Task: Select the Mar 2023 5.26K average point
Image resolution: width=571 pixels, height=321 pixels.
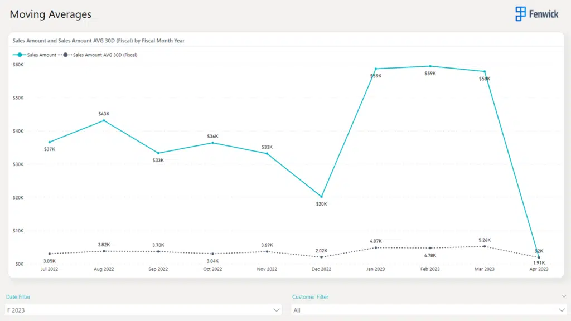Action: (x=484, y=246)
